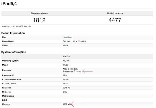Select the L3 Cache label

coord(6,92)
